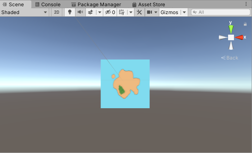Image resolution: width=252 pixels, height=153 pixels.
Task: Open the Shaded draw mode dropdown
Action: point(24,12)
